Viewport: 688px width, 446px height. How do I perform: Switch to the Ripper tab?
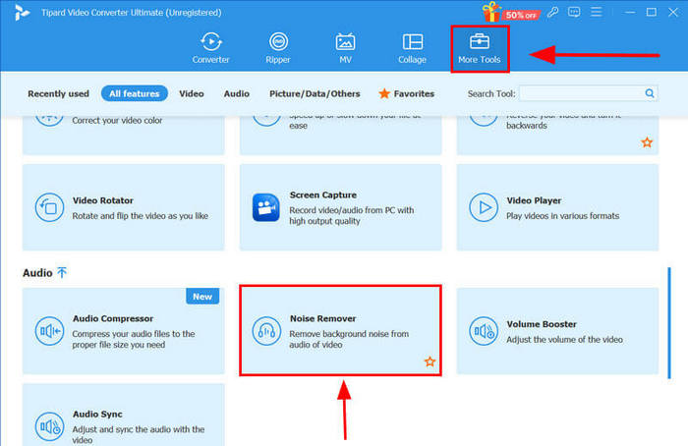[x=278, y=48]
